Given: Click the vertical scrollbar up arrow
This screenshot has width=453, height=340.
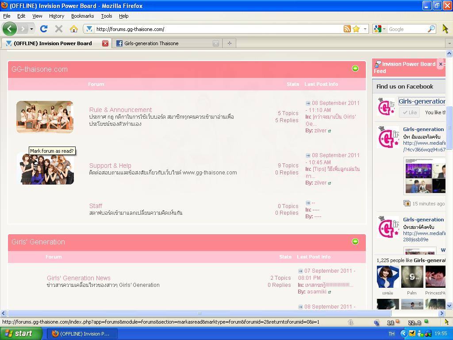Looking at the screenshot, I should [449, 53].
